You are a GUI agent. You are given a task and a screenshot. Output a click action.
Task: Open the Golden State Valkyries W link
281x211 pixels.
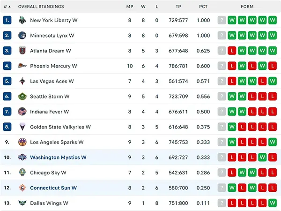coord(60,127)
